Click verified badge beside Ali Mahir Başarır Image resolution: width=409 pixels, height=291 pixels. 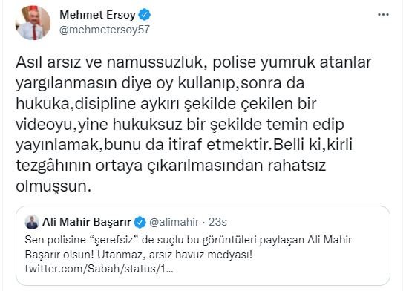pos(140,223)
